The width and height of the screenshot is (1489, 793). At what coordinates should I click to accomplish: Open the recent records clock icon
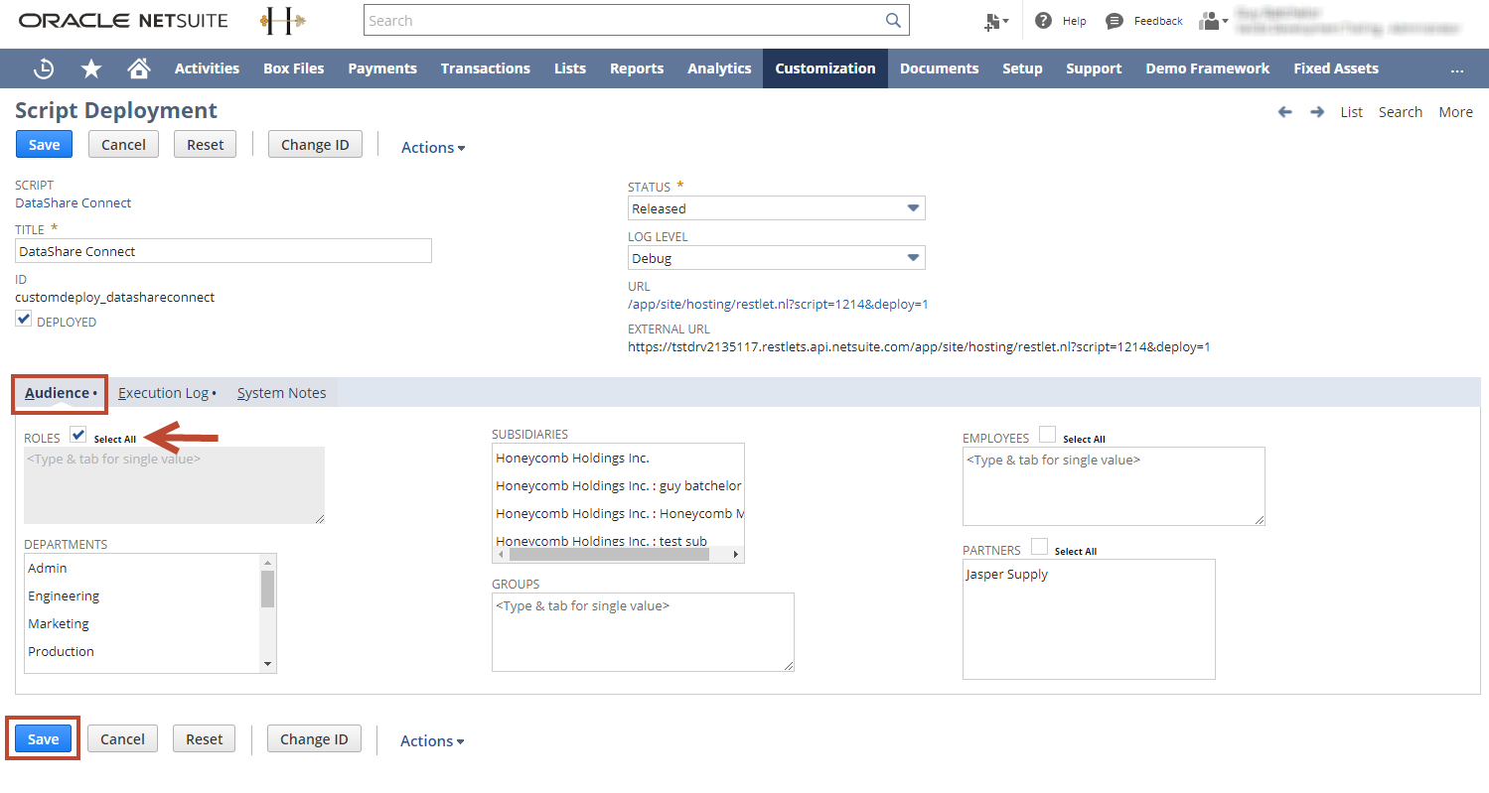click(x=44, y=68)
